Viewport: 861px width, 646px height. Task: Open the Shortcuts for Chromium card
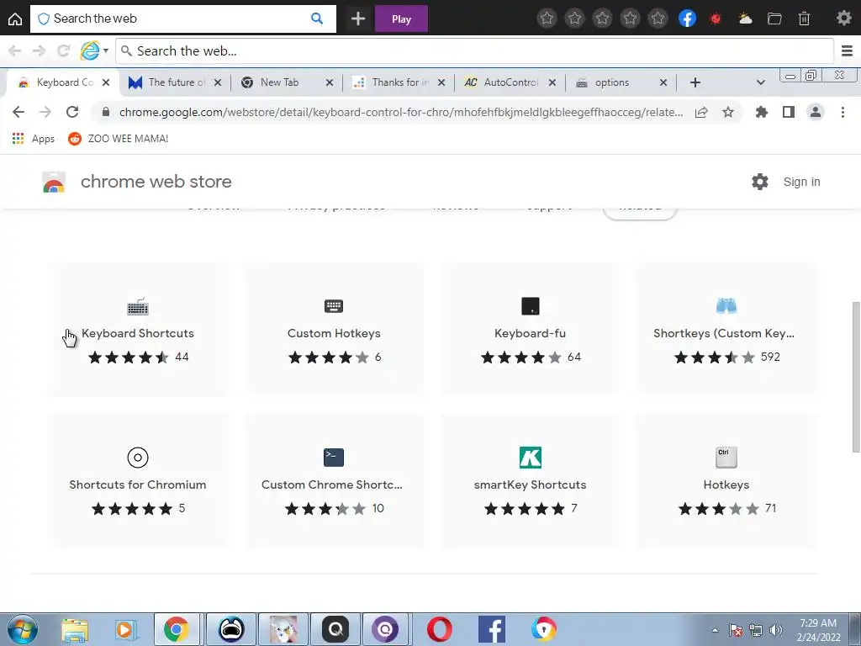pyautogui.click(x=138, y=481)
